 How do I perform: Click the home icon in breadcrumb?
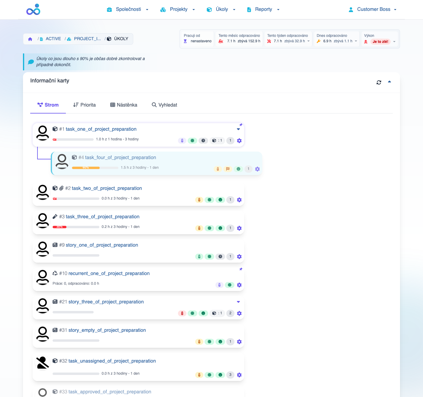point(30,39)
